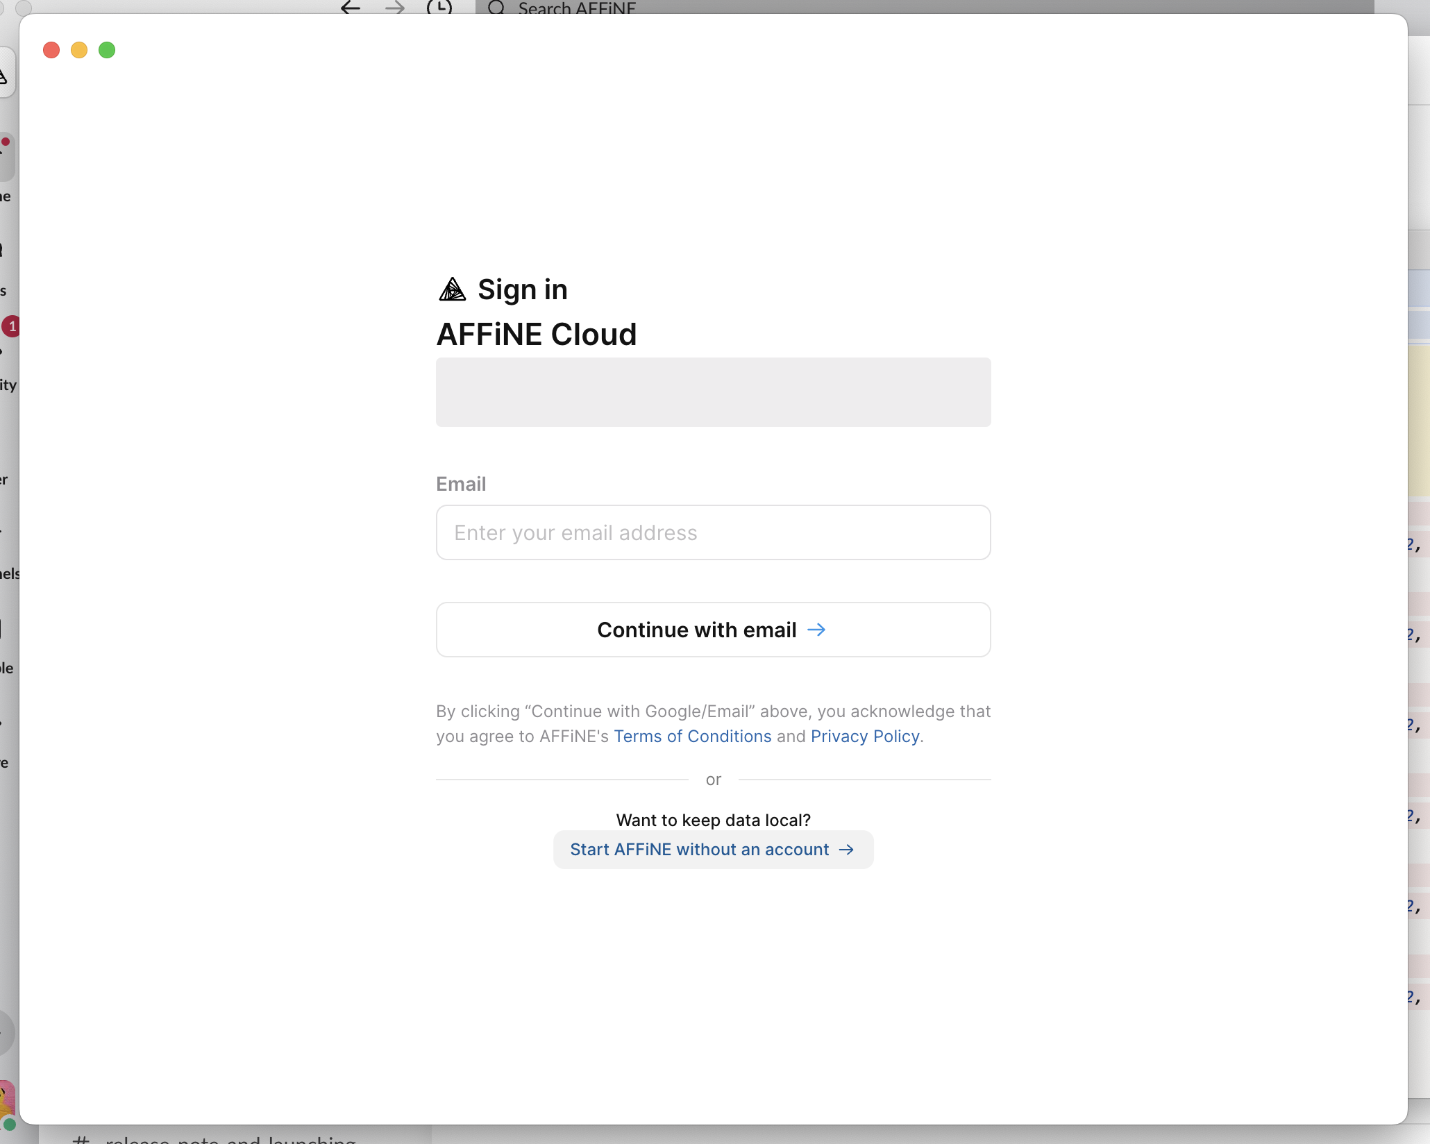Screen dimensions: 1430x1144
Task: Click the arrow icon in Continue with email
Action: pos(816,630)
